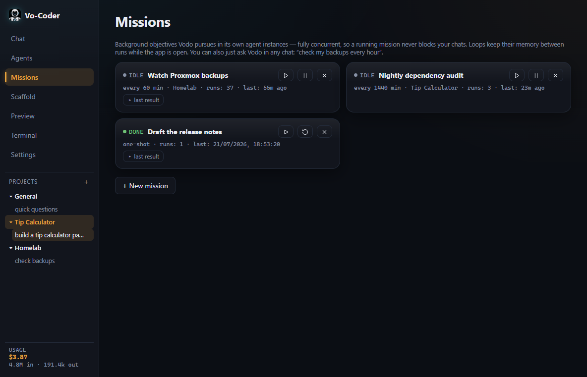Image resolution: width=587 pixels, height=377 pixels.
Task: Click the Draft the release notes title
Action: pos(185,132)
